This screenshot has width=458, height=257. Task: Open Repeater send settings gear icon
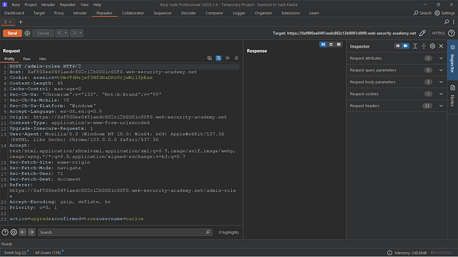(x=27, y=33)
